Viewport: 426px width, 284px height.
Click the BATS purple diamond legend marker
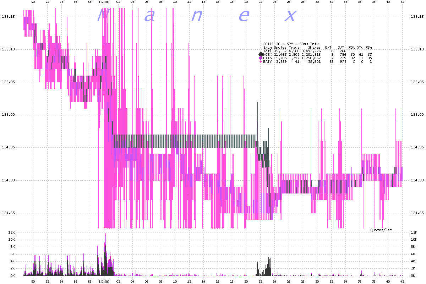[x=261, y=58]
